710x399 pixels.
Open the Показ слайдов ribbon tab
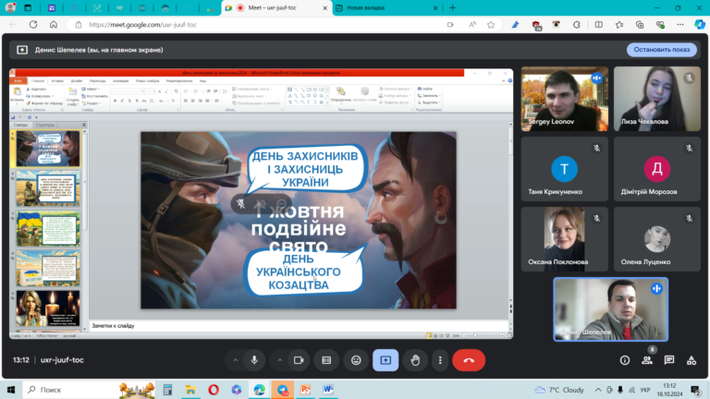pyautogui.click(x=148, y=81)
